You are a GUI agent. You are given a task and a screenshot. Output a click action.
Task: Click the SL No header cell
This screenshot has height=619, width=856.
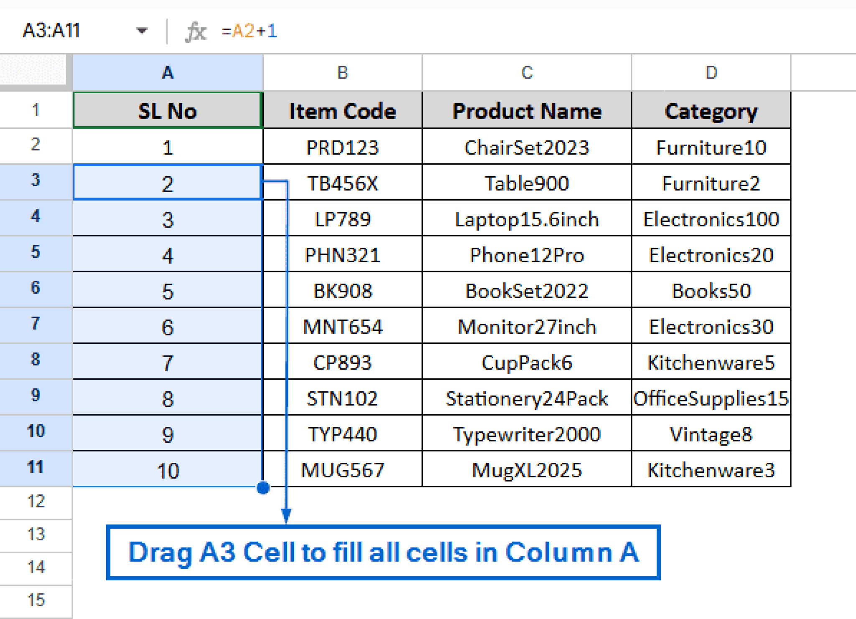(167, 110)
